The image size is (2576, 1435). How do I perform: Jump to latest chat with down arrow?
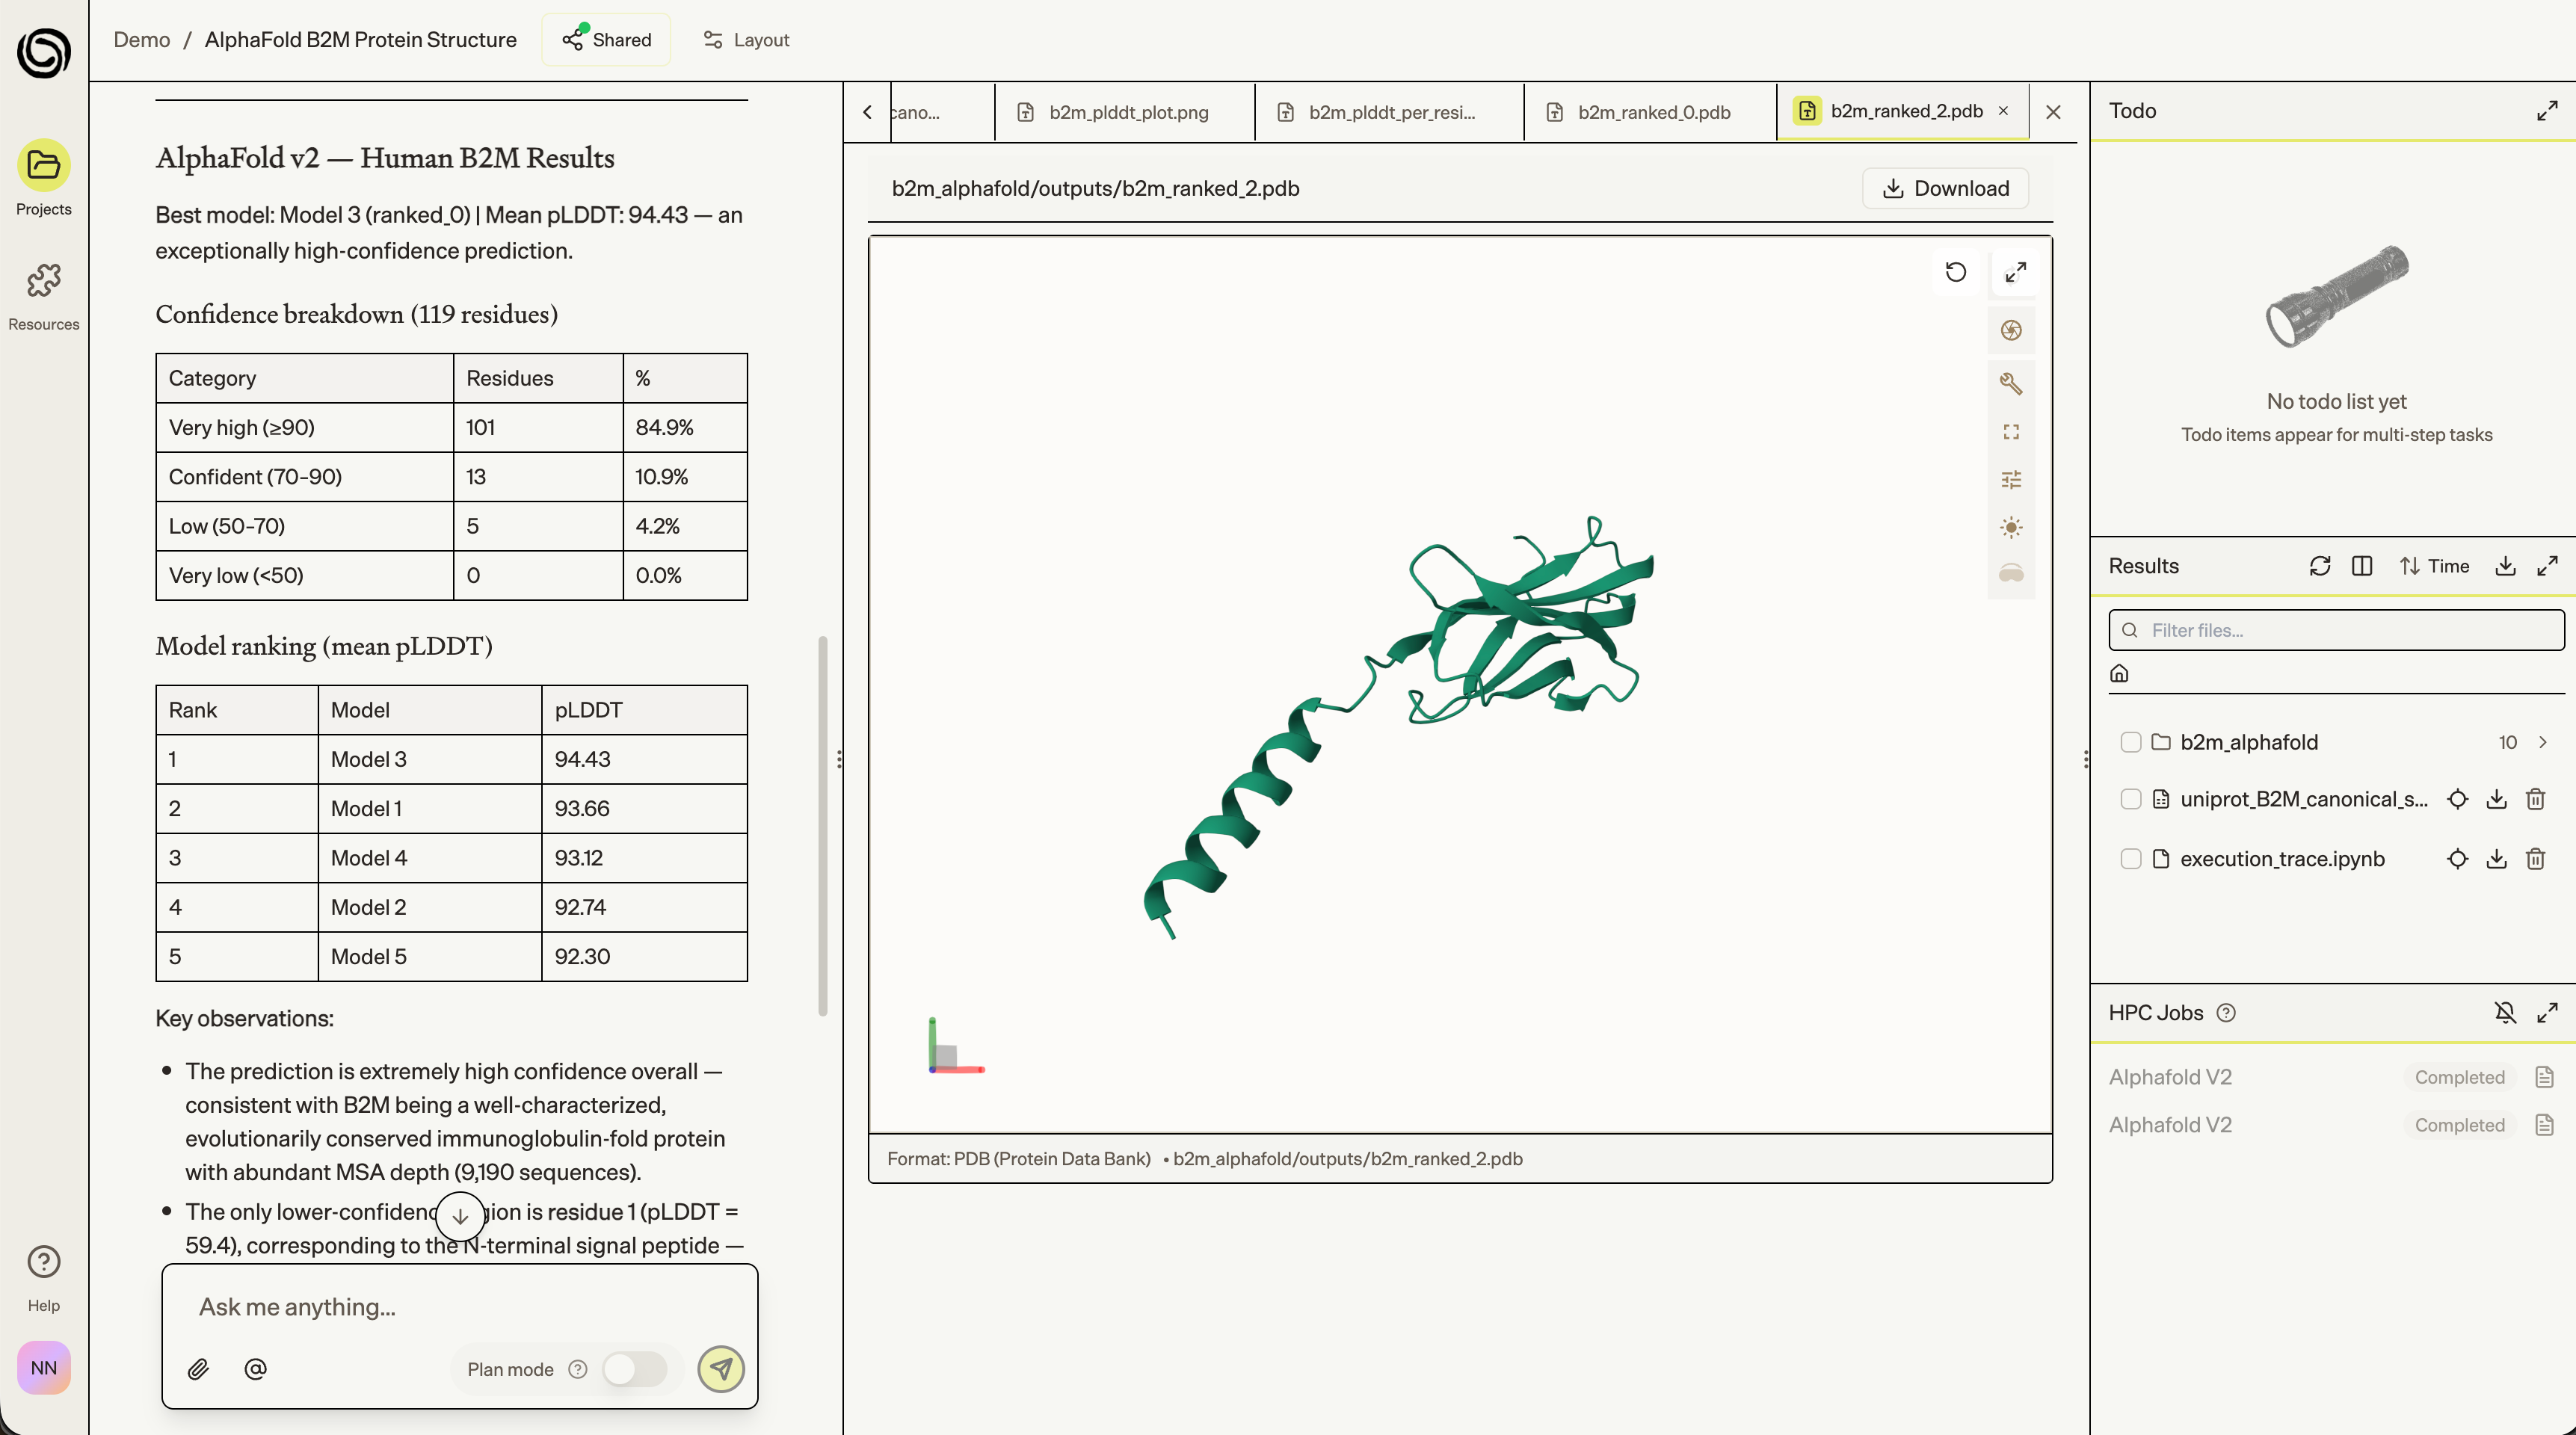point(460,1216)
